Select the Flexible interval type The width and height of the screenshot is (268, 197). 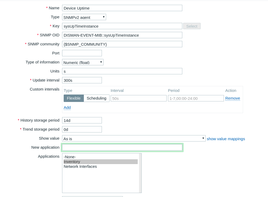coord(74,98)
